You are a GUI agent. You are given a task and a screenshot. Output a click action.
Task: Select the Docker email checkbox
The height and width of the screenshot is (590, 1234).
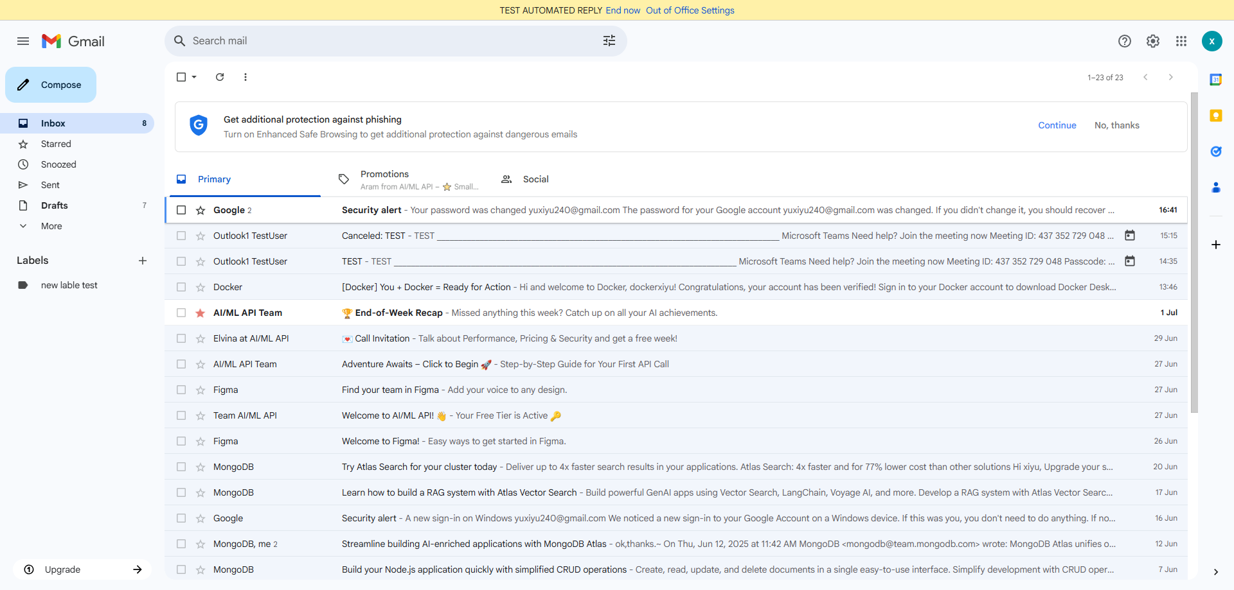[181, 288]
